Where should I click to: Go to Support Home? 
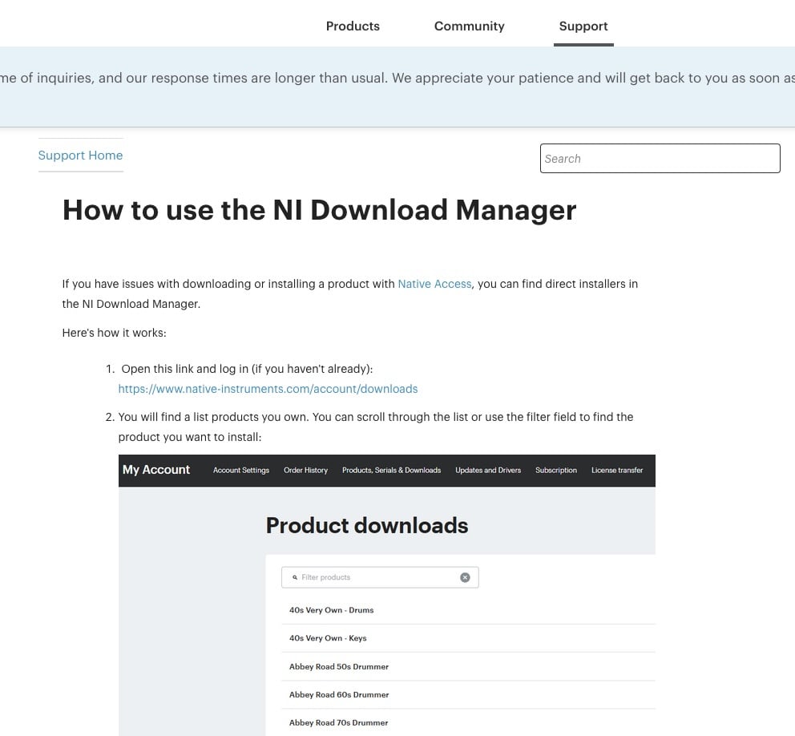(81, 156)
